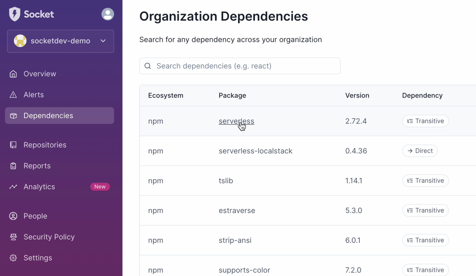Open the serverless-localstack package
476x276 pixels.
pos(256,151)
